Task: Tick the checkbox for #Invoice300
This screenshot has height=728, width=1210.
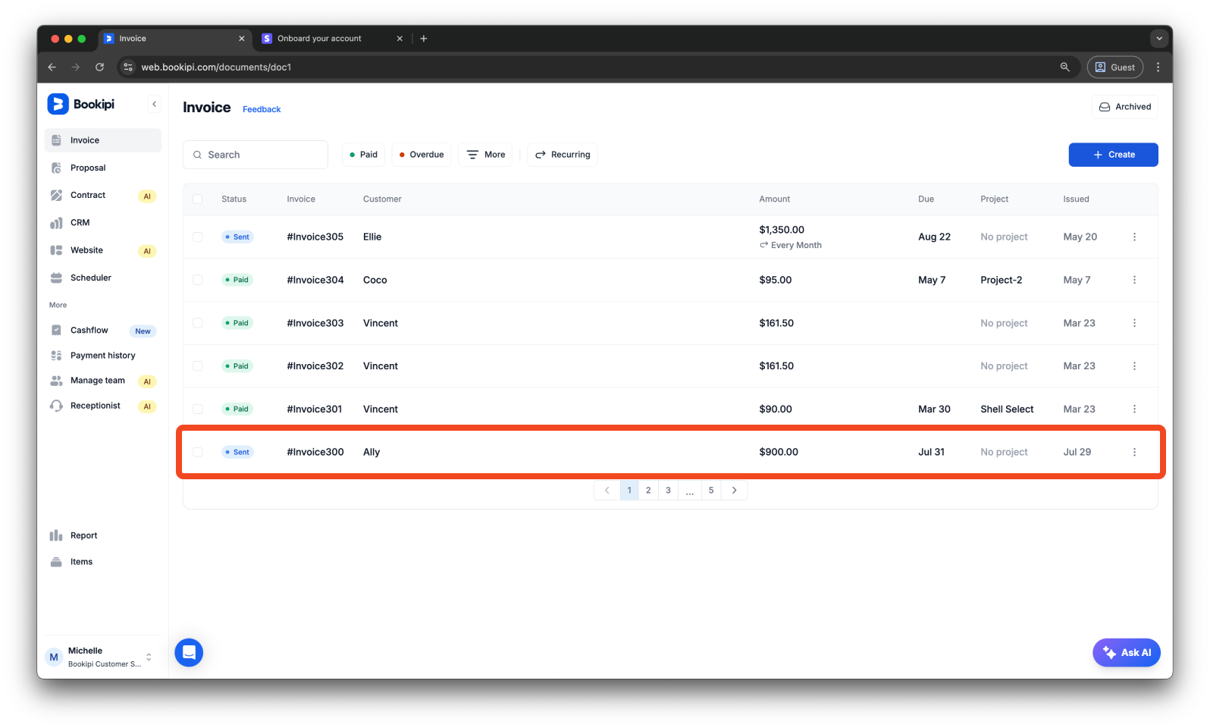Action: [x=197, y=452]
